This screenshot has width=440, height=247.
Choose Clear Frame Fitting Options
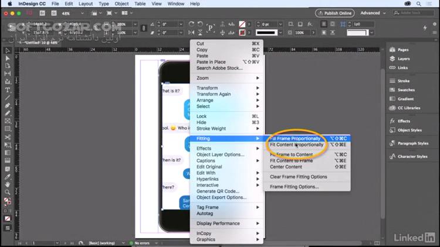307,177
